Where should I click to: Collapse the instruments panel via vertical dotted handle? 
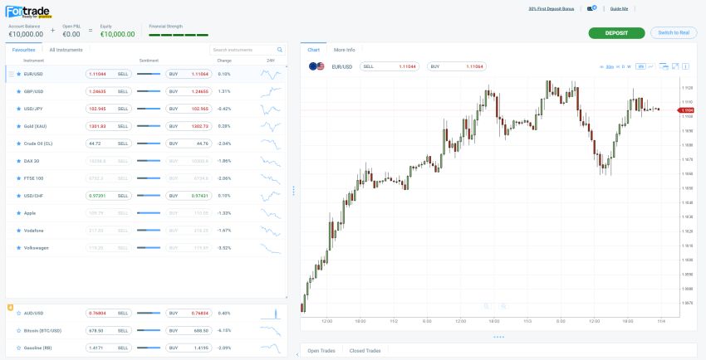tap(293, 190)
